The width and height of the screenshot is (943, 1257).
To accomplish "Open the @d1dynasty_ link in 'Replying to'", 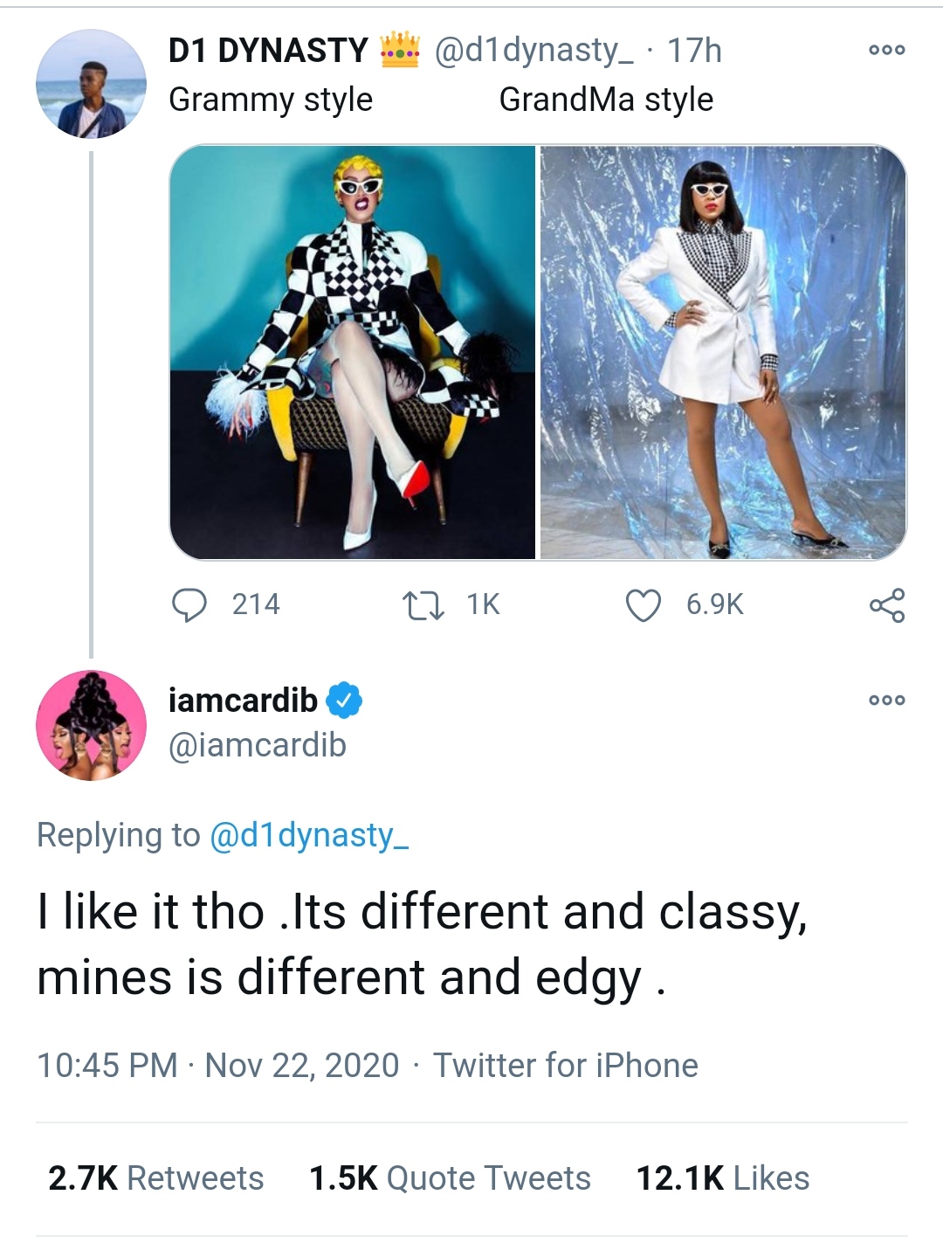I will coord(313,837).
